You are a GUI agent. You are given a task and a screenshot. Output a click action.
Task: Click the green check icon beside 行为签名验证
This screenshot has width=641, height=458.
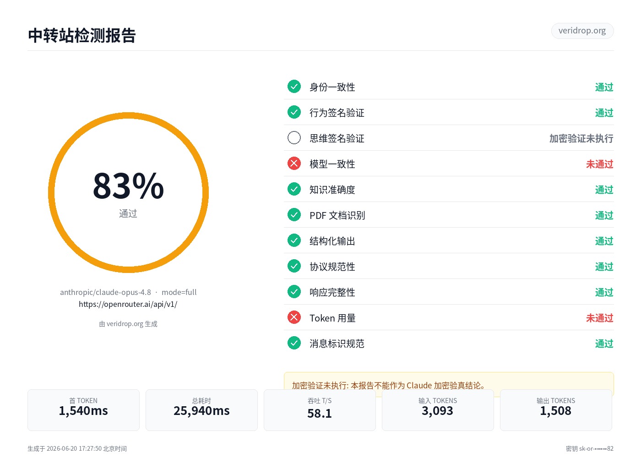pos(294,112)
